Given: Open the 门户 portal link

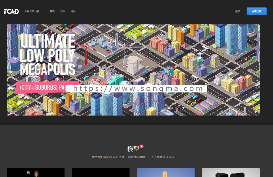Looking at the screenshot, I should pos(62,11).
